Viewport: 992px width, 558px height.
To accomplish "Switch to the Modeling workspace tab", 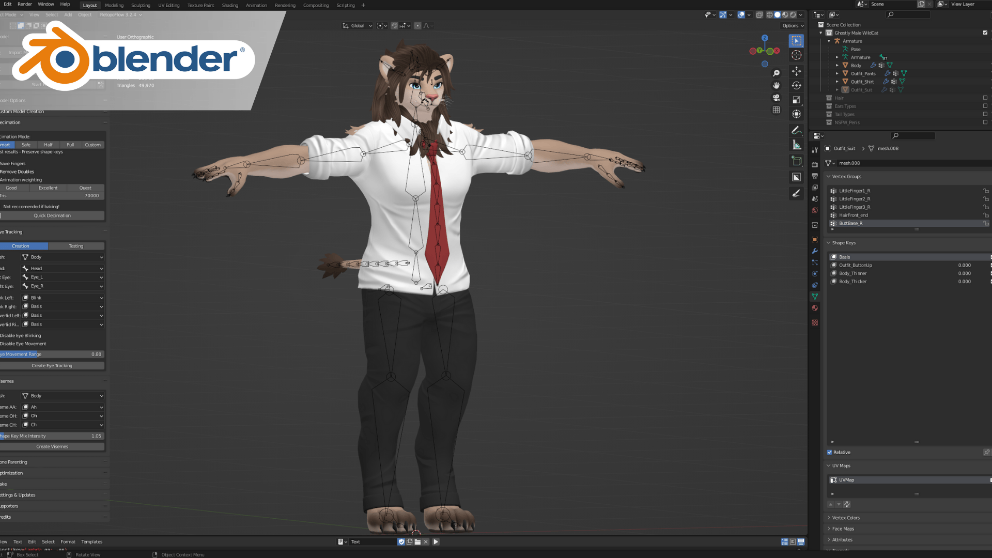I will 114,6.
